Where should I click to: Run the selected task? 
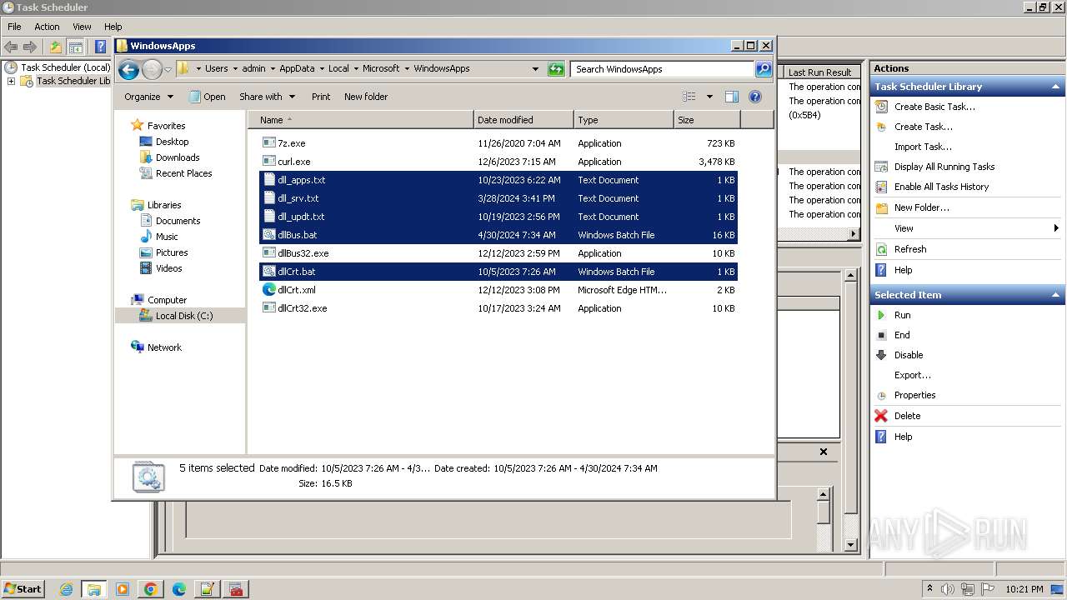(x=902, y=315)
